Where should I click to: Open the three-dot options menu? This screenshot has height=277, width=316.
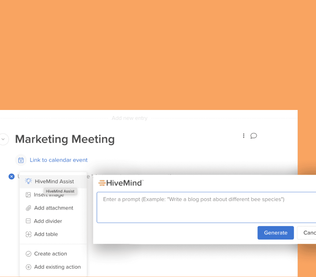[x=244, y=136]
